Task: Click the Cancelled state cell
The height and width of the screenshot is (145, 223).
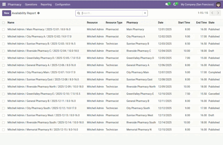Action: pyautogui.click(x=214, y=94)
